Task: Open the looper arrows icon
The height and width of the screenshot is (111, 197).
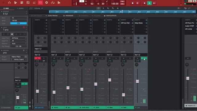Action: pos(53,2)
